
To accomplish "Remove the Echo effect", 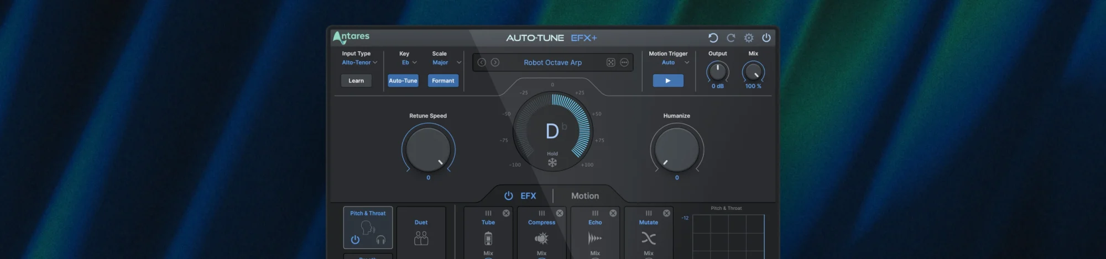I will [613, 213].
